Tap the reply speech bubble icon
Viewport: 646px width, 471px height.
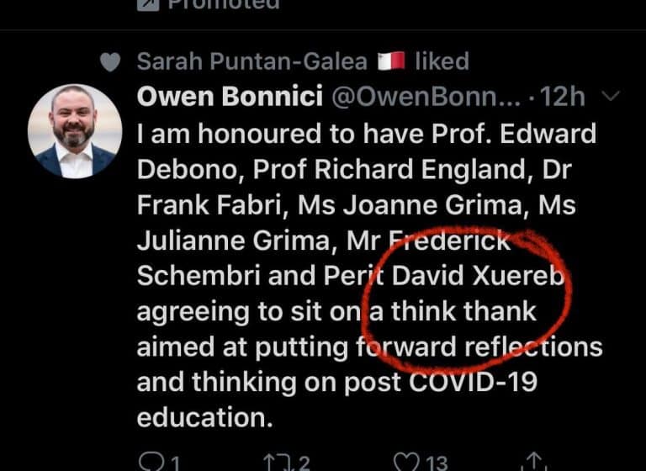(x=148, y=461)
